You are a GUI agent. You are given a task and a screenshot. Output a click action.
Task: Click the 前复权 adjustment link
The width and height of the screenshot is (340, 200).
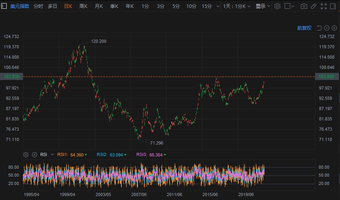pyautogui.click(x=304, y=28)
